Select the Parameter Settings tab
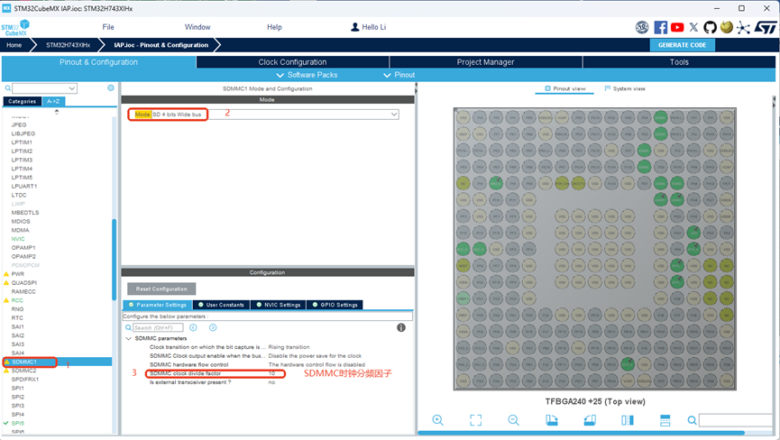This screenshot has height=440, width=780. pos(158,305)
